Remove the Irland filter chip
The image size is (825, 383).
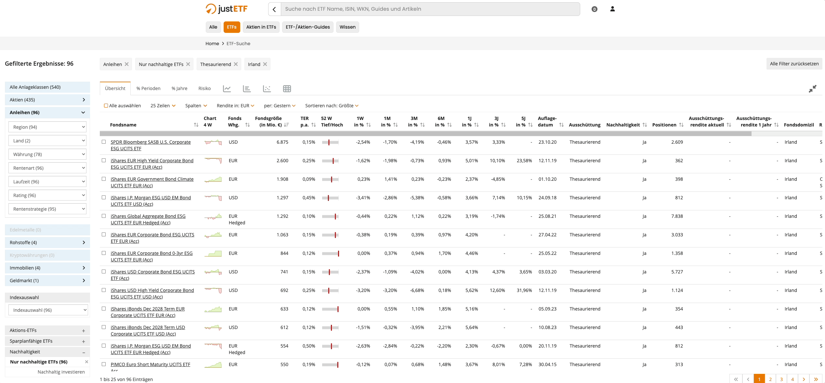[x=265, y=64]
